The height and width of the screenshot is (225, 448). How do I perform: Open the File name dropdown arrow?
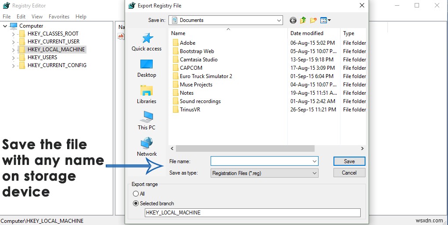(315, 161)
